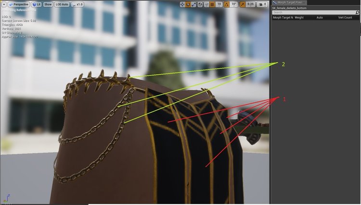The image size is (361, 205).
Task: Open the LOD Auto menu
Action: pos(62,4)
